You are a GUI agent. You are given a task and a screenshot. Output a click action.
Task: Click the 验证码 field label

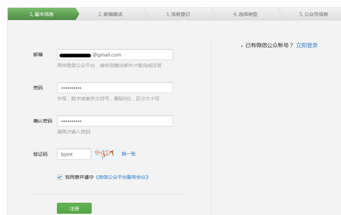click(x=40, y=154)
